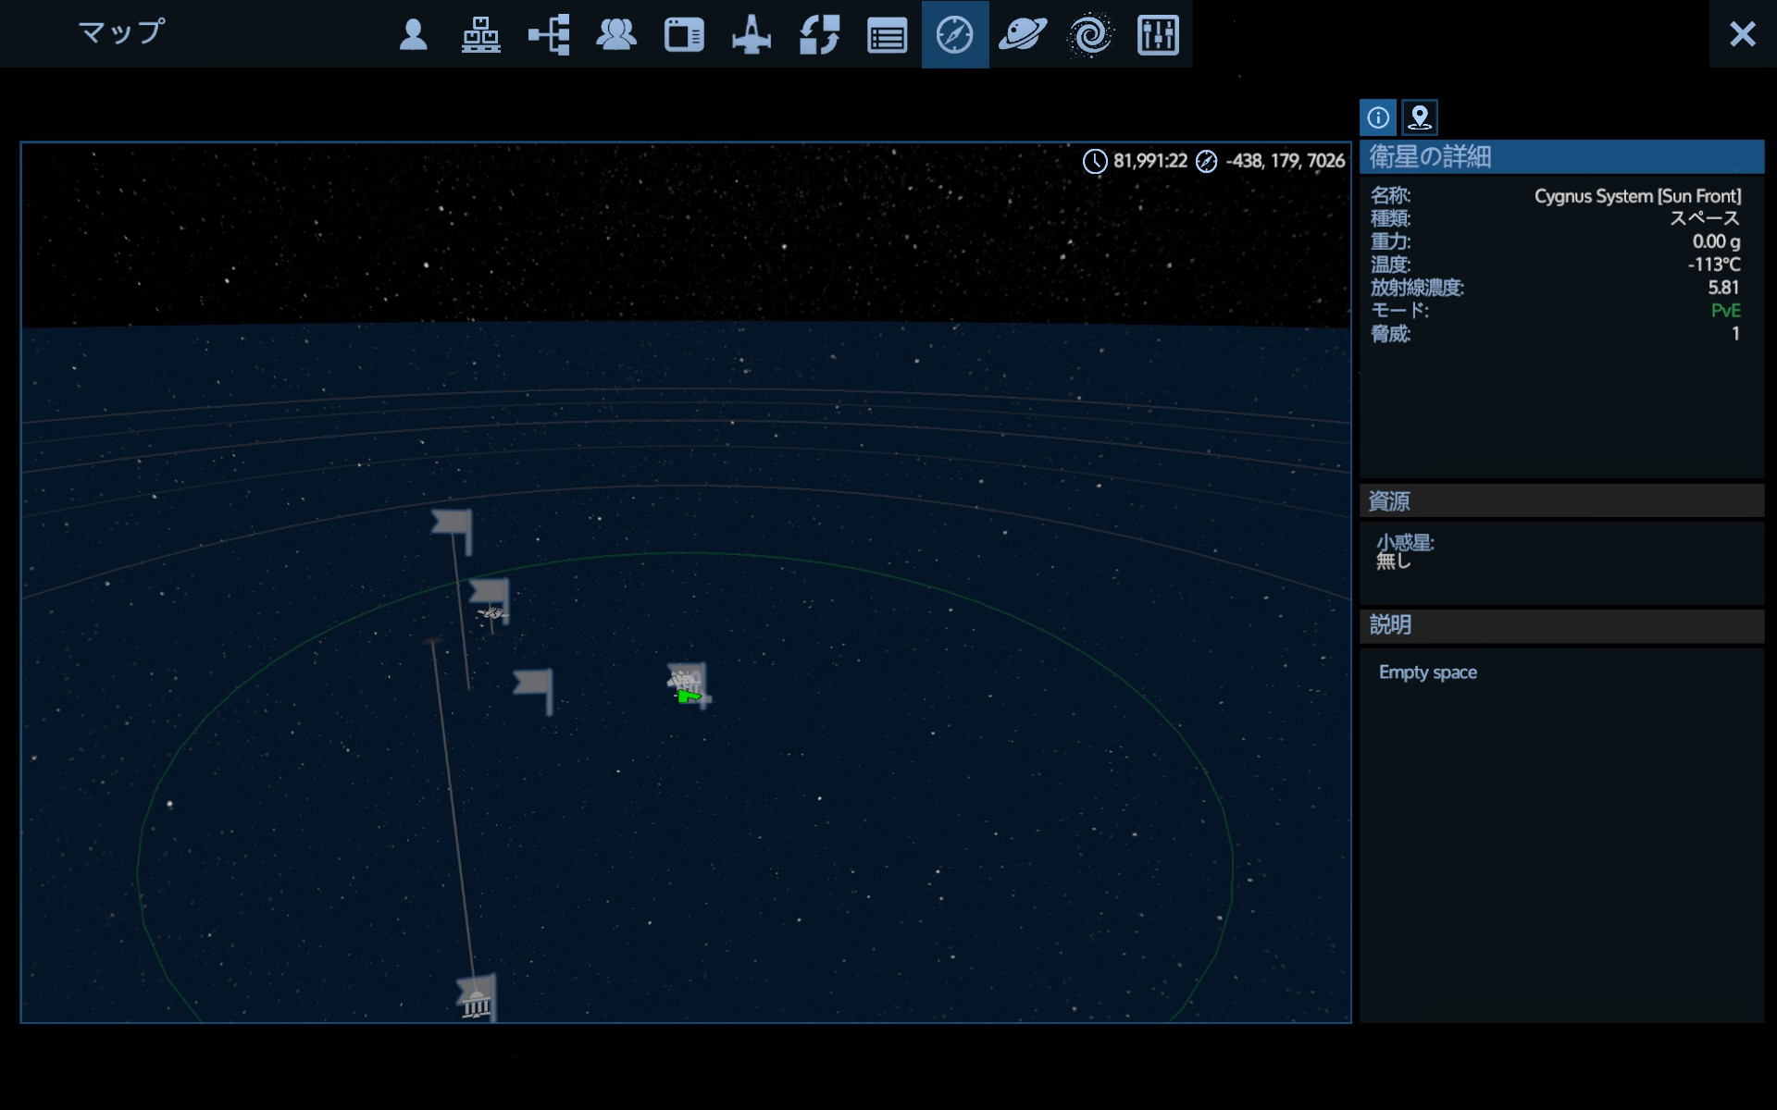Open the swap-arrows transfer icon

pyautogui.click(x=819, y=35)
